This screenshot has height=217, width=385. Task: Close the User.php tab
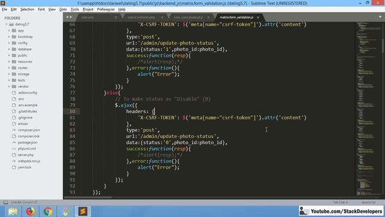[x=116, y=17]
